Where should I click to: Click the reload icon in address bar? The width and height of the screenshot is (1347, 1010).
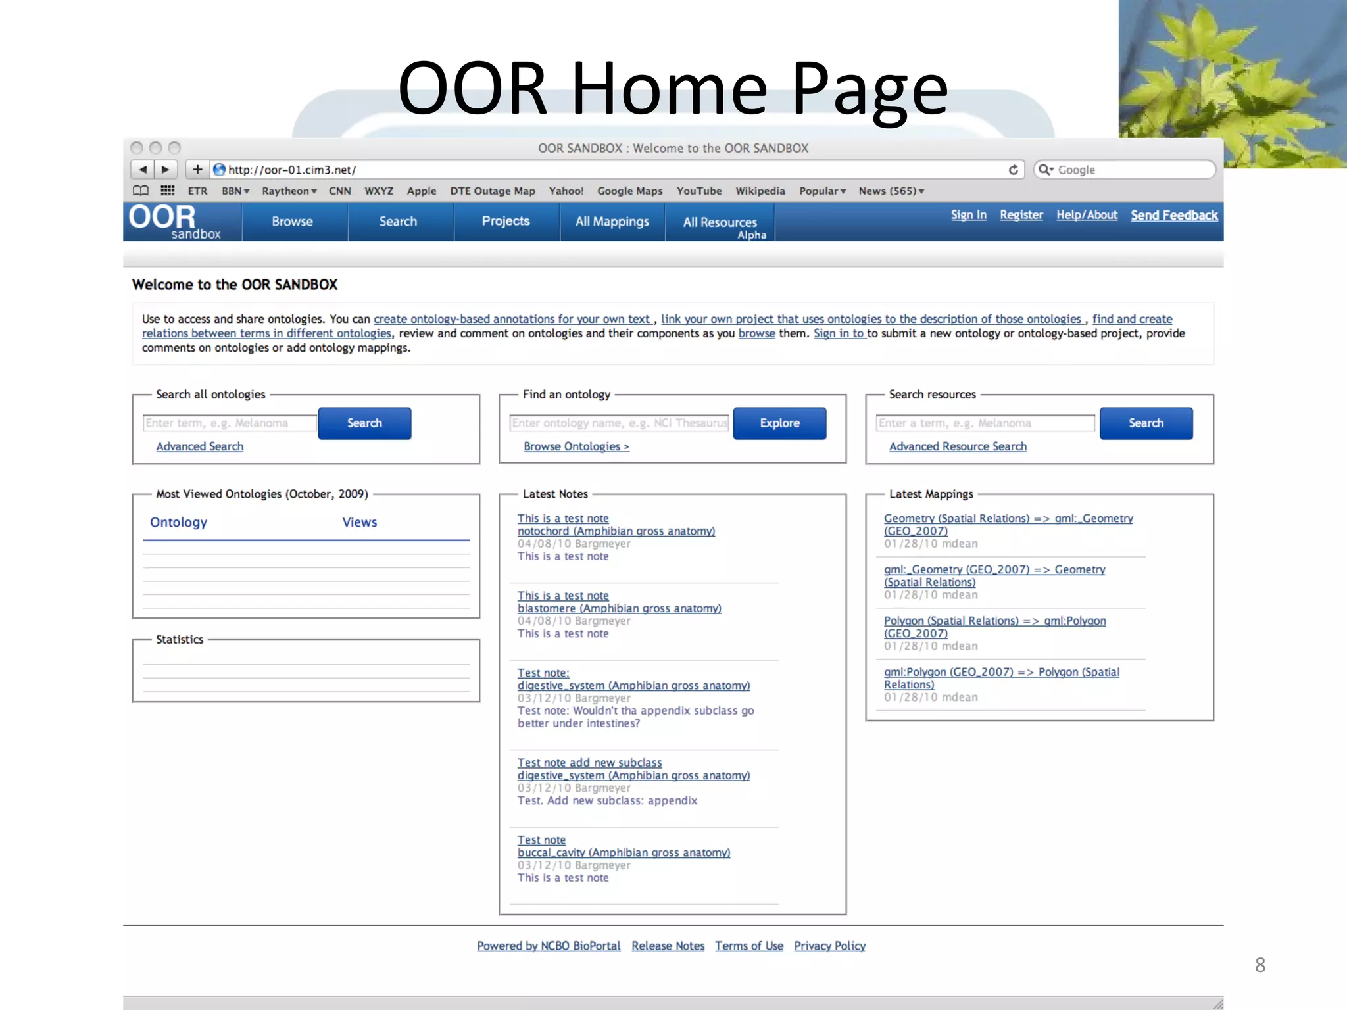pos(1014,170)
